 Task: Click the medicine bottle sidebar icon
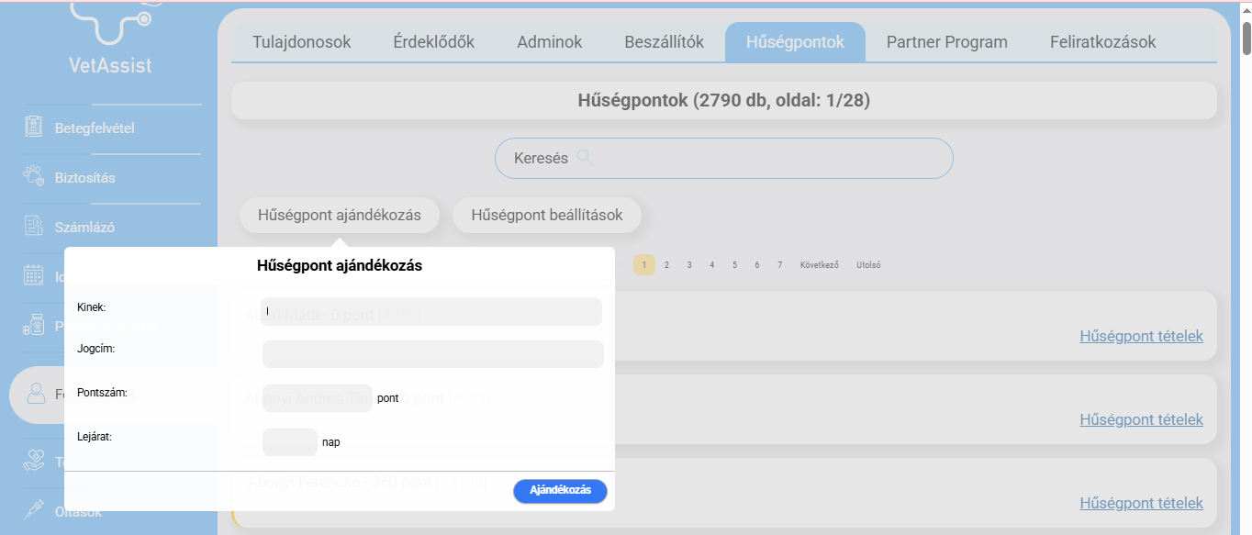[34, 325]
